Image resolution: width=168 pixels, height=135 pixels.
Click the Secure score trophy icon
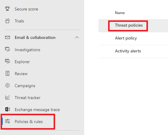tap(7, 9)
